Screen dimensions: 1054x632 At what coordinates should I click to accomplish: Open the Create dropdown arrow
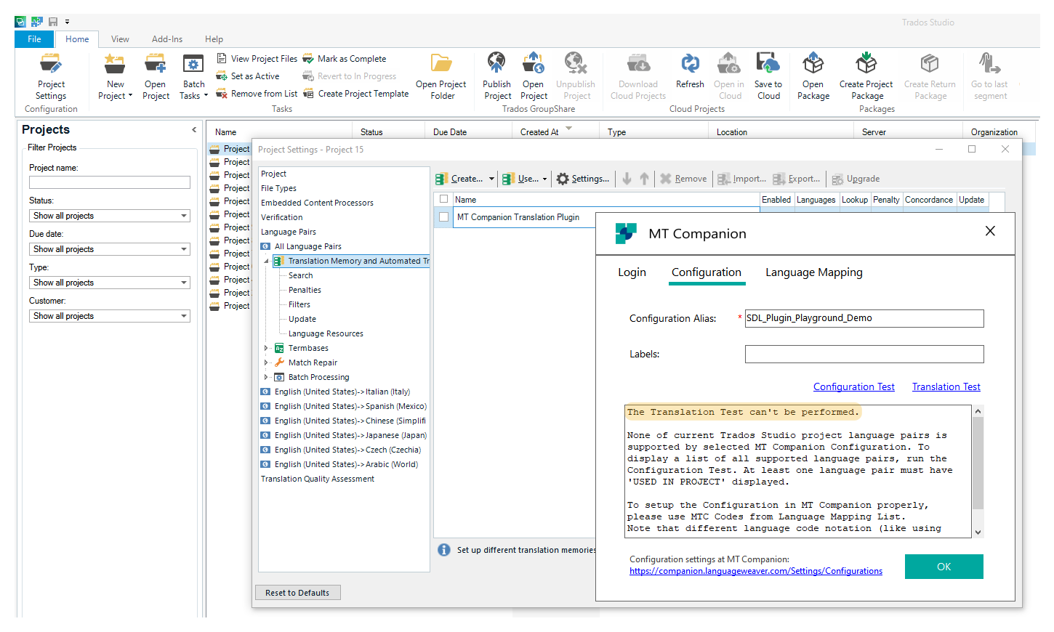[x=491, y=179]
